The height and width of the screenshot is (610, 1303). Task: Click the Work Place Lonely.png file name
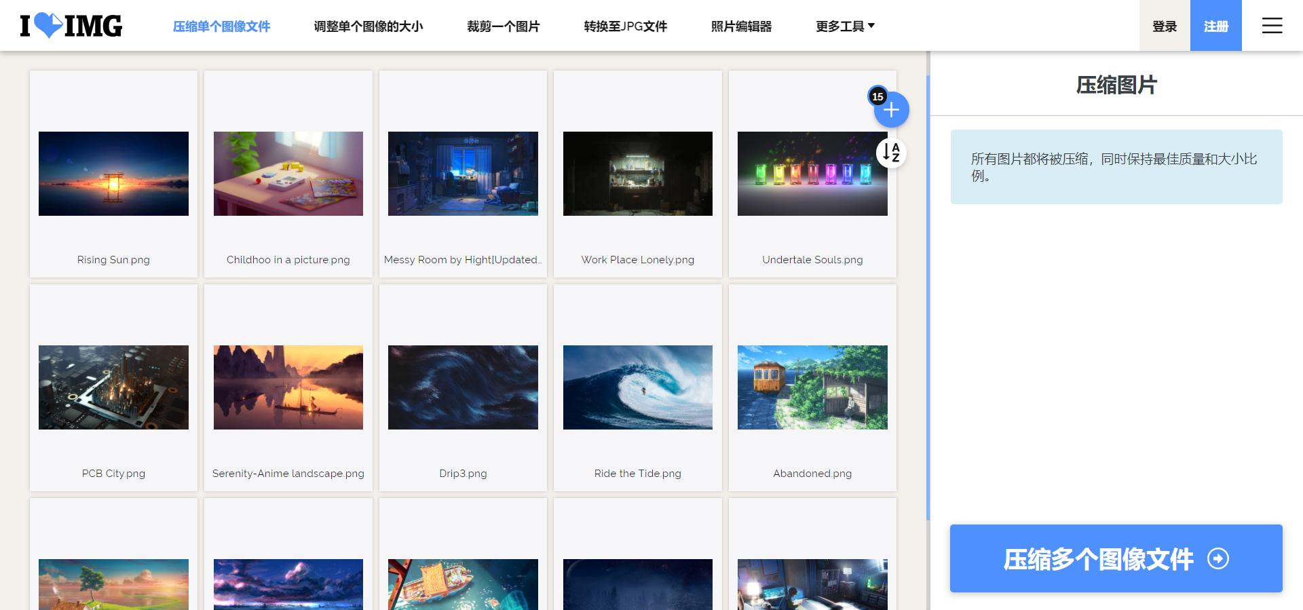(x=638, y=260)
